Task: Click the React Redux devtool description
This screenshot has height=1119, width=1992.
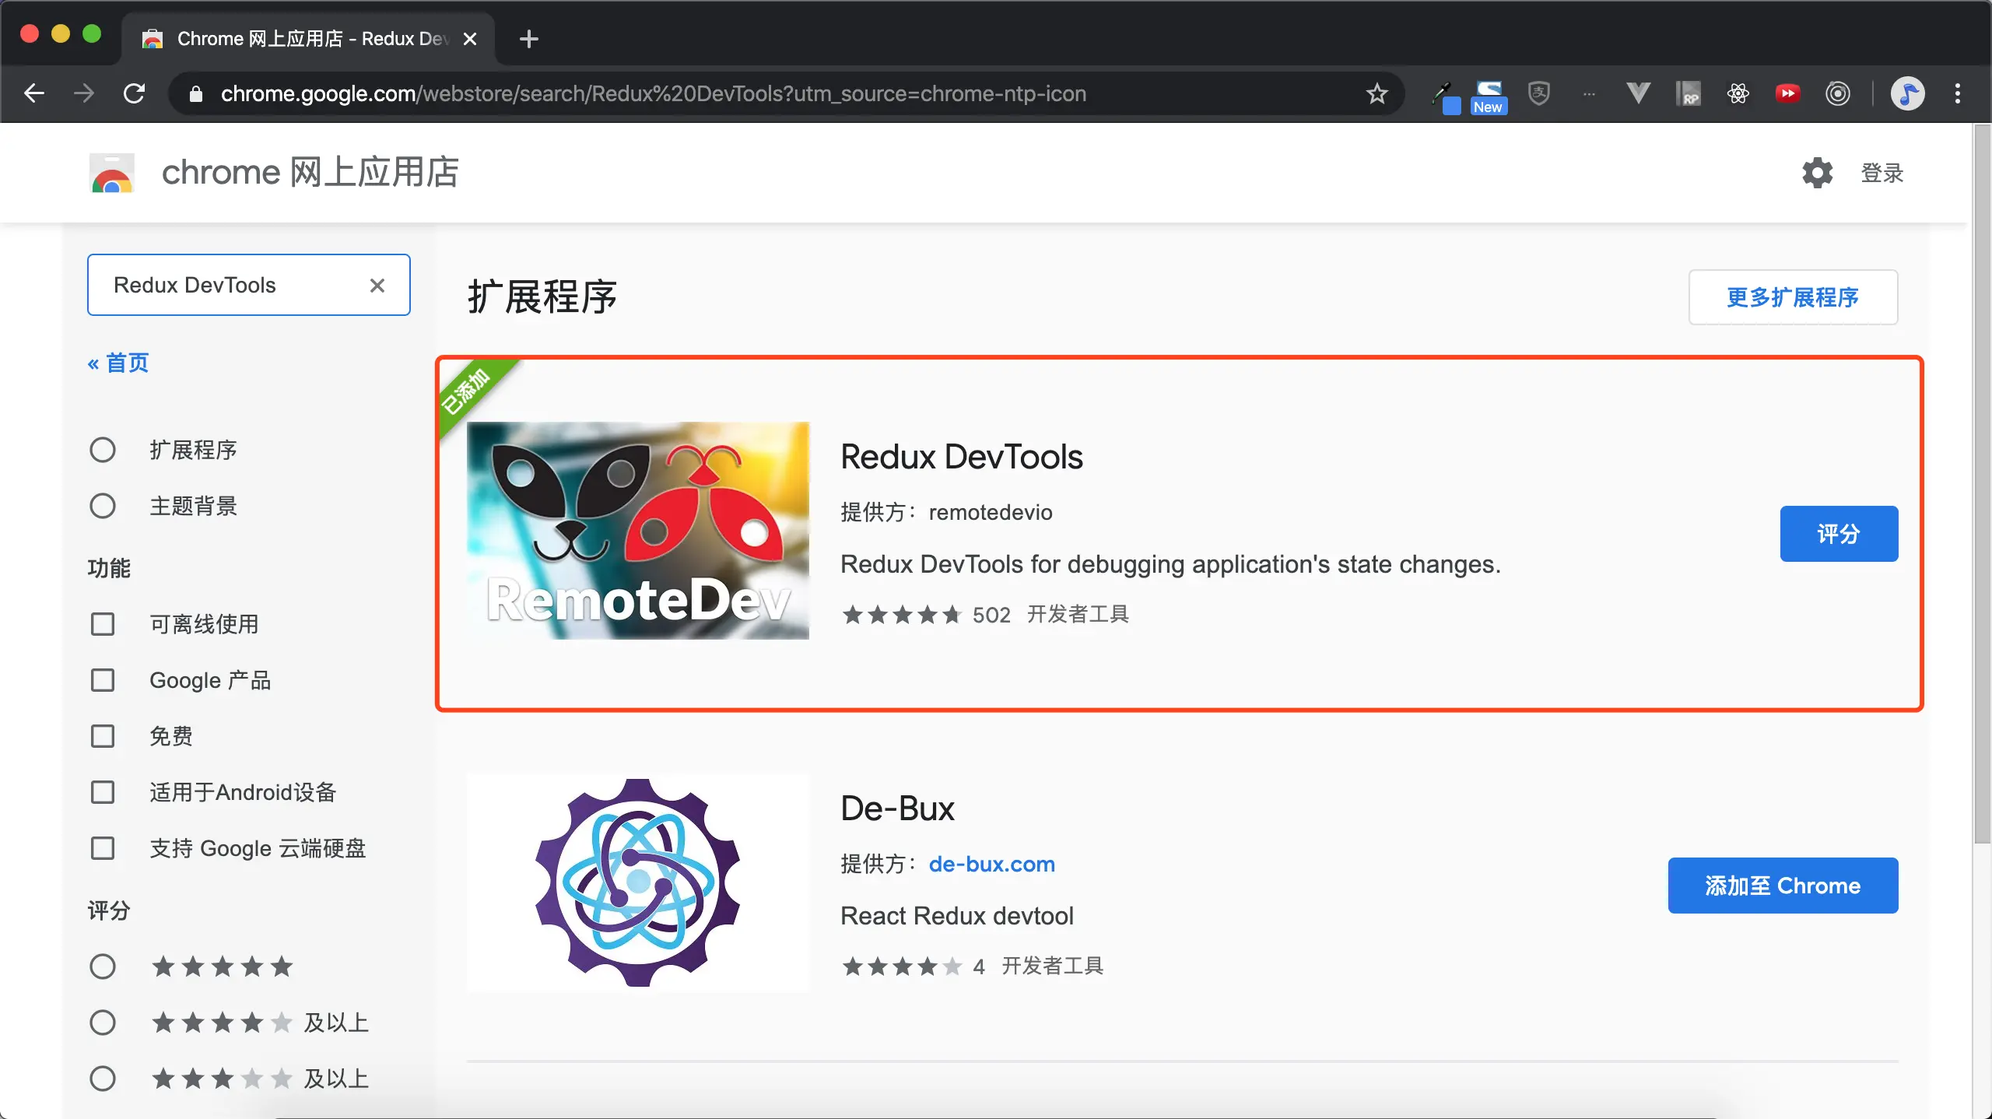Action: [x=957, y=916]
